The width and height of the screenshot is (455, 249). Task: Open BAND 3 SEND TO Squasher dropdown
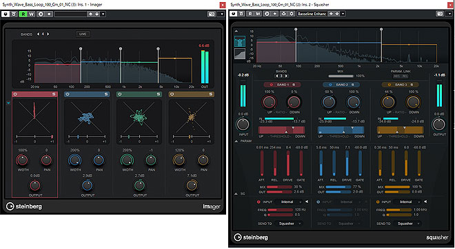point(407,224)
